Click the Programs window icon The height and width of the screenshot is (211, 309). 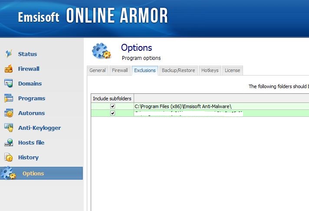pos(9,98)
